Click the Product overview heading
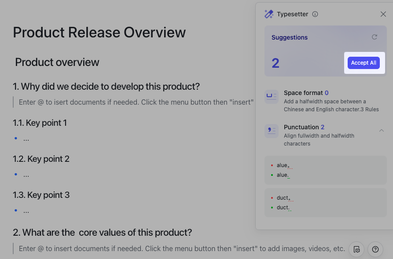Screen dimensions: 393x259 (x=57, y=62)
